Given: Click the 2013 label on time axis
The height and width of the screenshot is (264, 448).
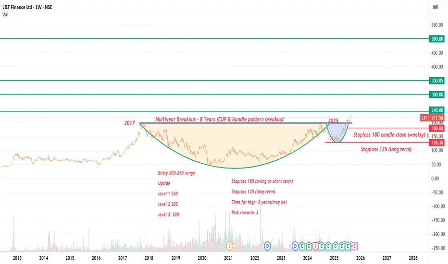Looking at the screenshot, I should tap(17, 258).
